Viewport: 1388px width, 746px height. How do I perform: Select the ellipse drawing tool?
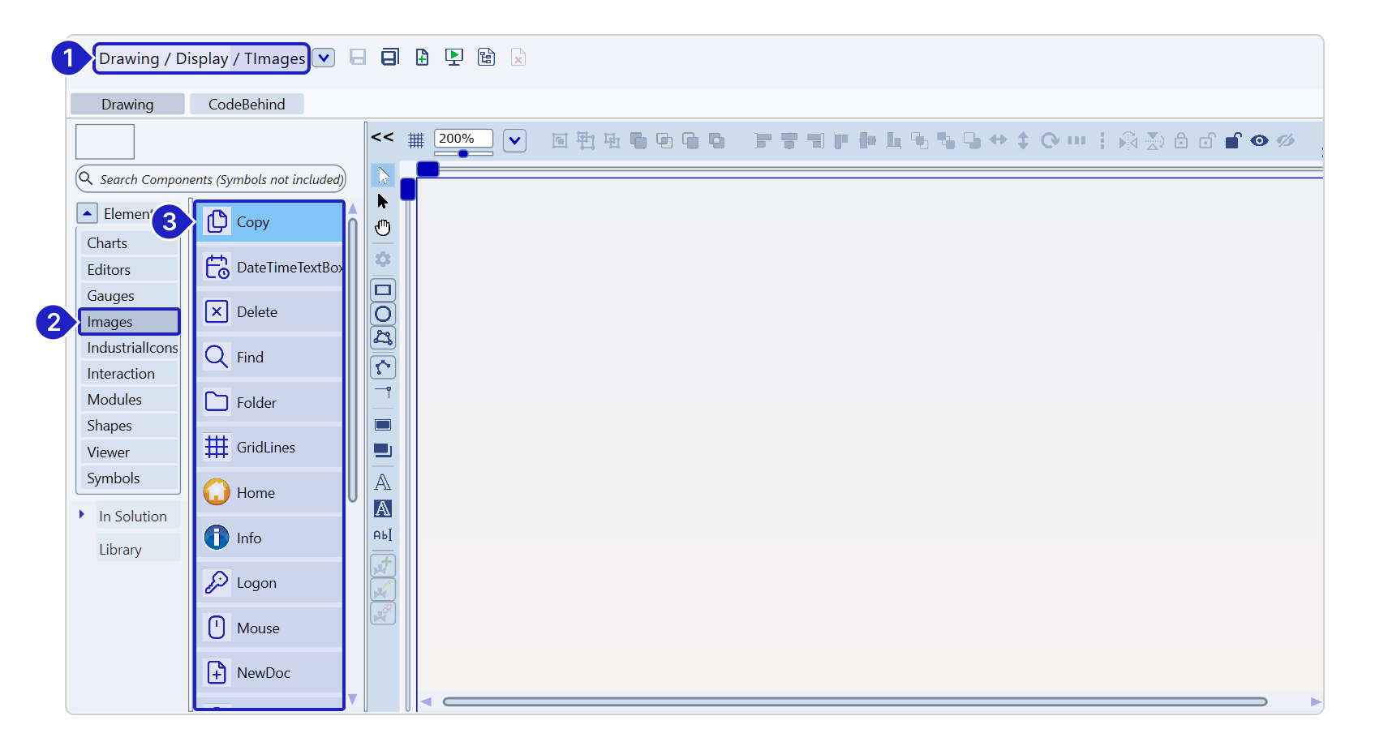coord(383,314)
